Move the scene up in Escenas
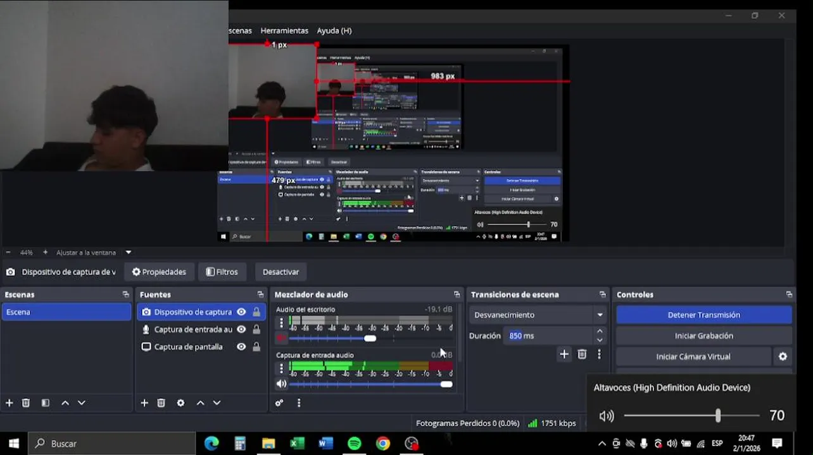Viewport: 813px width, 455px height. click(x=65, y=403)
